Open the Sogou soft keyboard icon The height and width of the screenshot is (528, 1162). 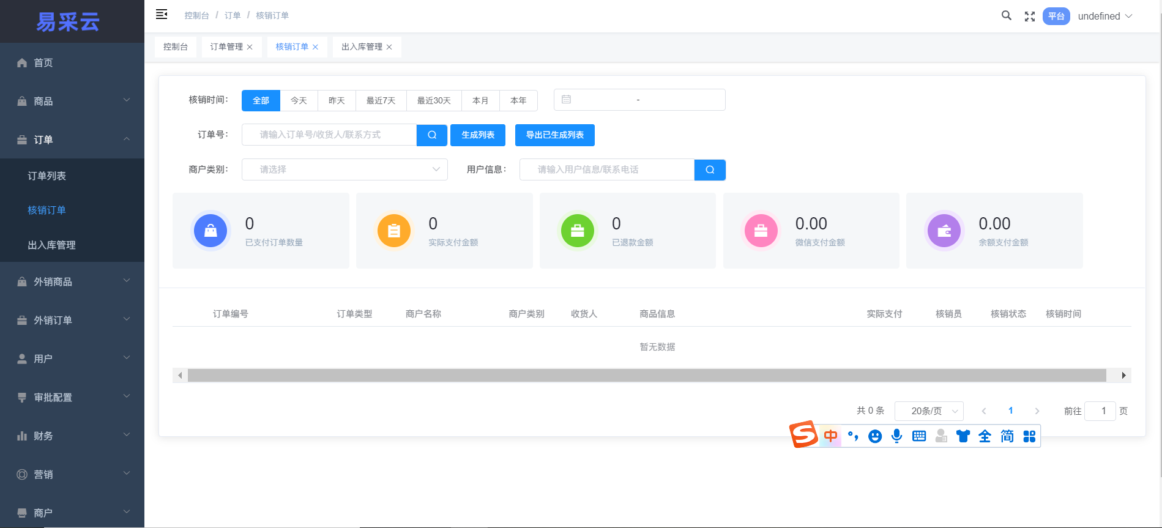(919, 436)
